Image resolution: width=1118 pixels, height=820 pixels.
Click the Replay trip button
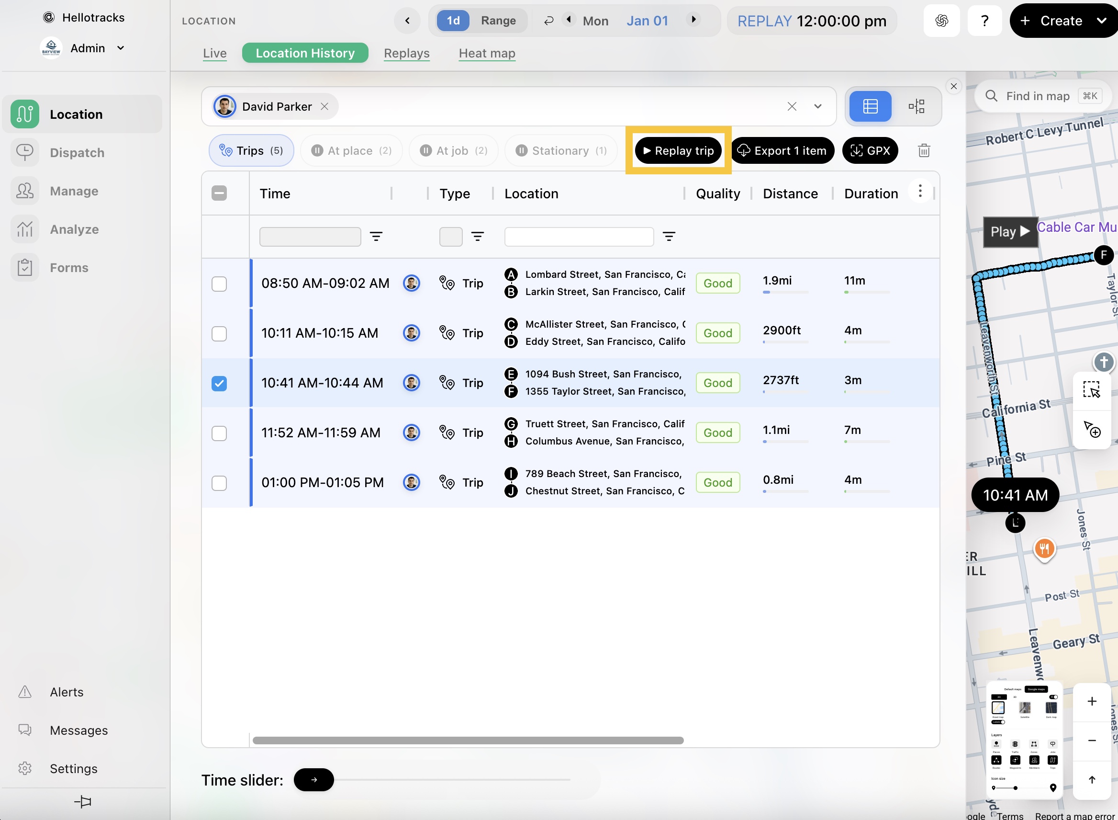point(678,150)
